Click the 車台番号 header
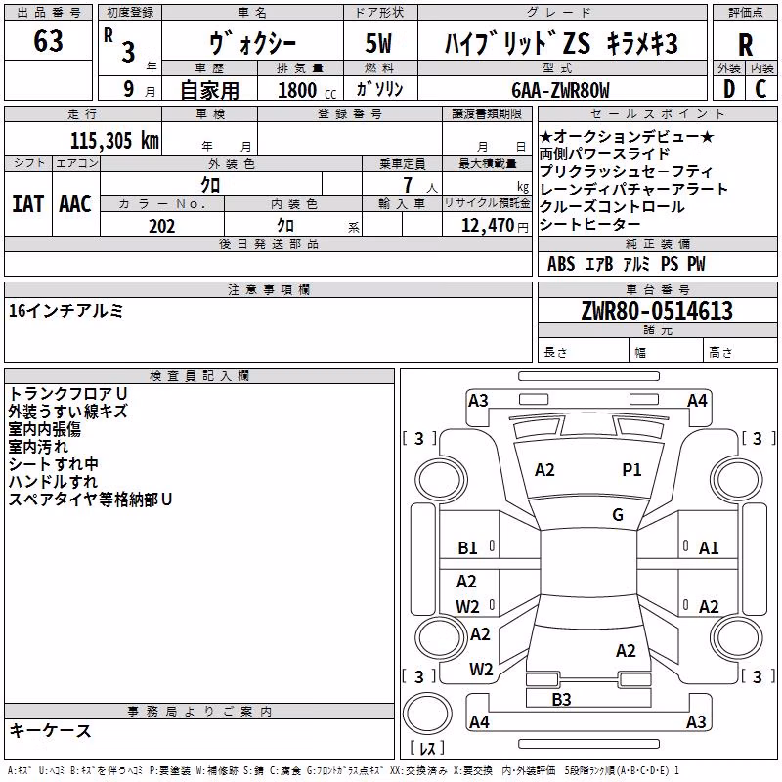This screenshot has height=782, width=782. (x=657, y=289)
